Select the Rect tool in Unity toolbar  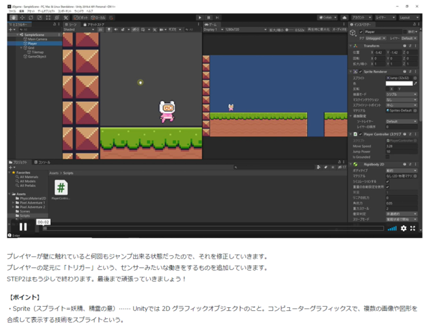(48, 18)
